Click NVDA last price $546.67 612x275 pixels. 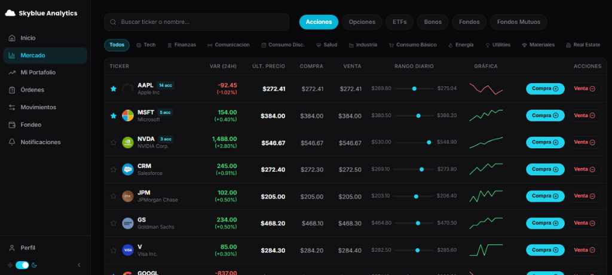274,143
